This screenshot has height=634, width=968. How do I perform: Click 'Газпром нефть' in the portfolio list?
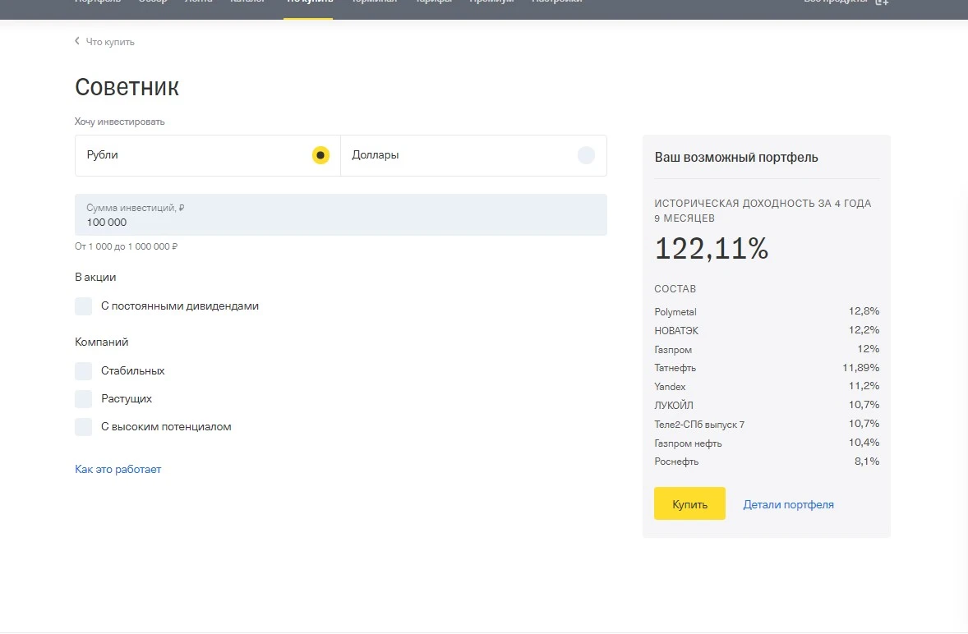point(688,443)
